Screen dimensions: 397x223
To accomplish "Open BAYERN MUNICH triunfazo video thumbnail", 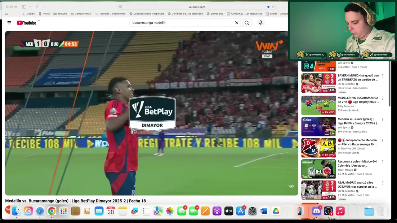I will click(x=319, y=83).
